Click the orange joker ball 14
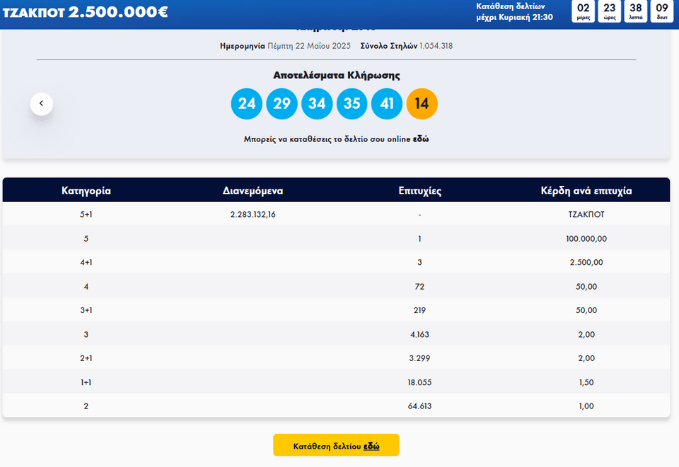 pos(422,104)
